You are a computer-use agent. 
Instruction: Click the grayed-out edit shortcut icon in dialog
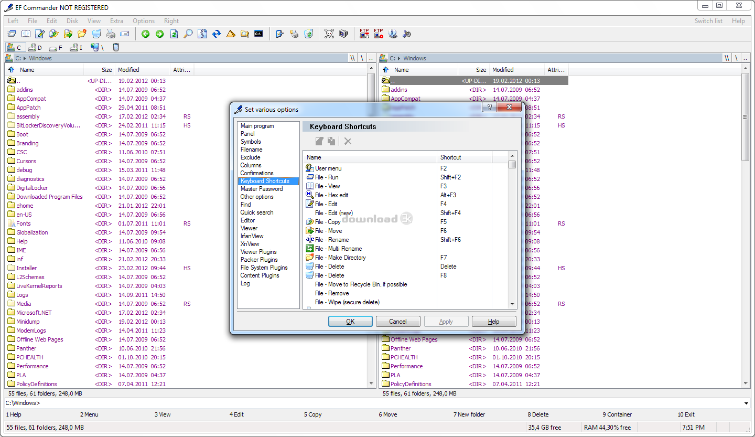[x=319, y=141]
